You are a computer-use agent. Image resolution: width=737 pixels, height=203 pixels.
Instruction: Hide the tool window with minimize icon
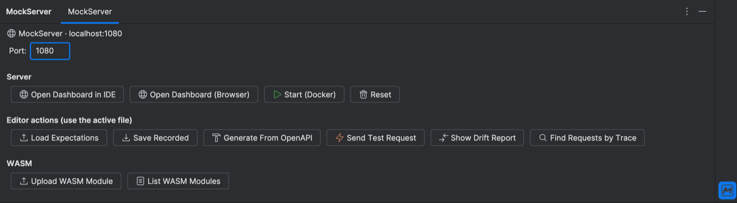702,11
